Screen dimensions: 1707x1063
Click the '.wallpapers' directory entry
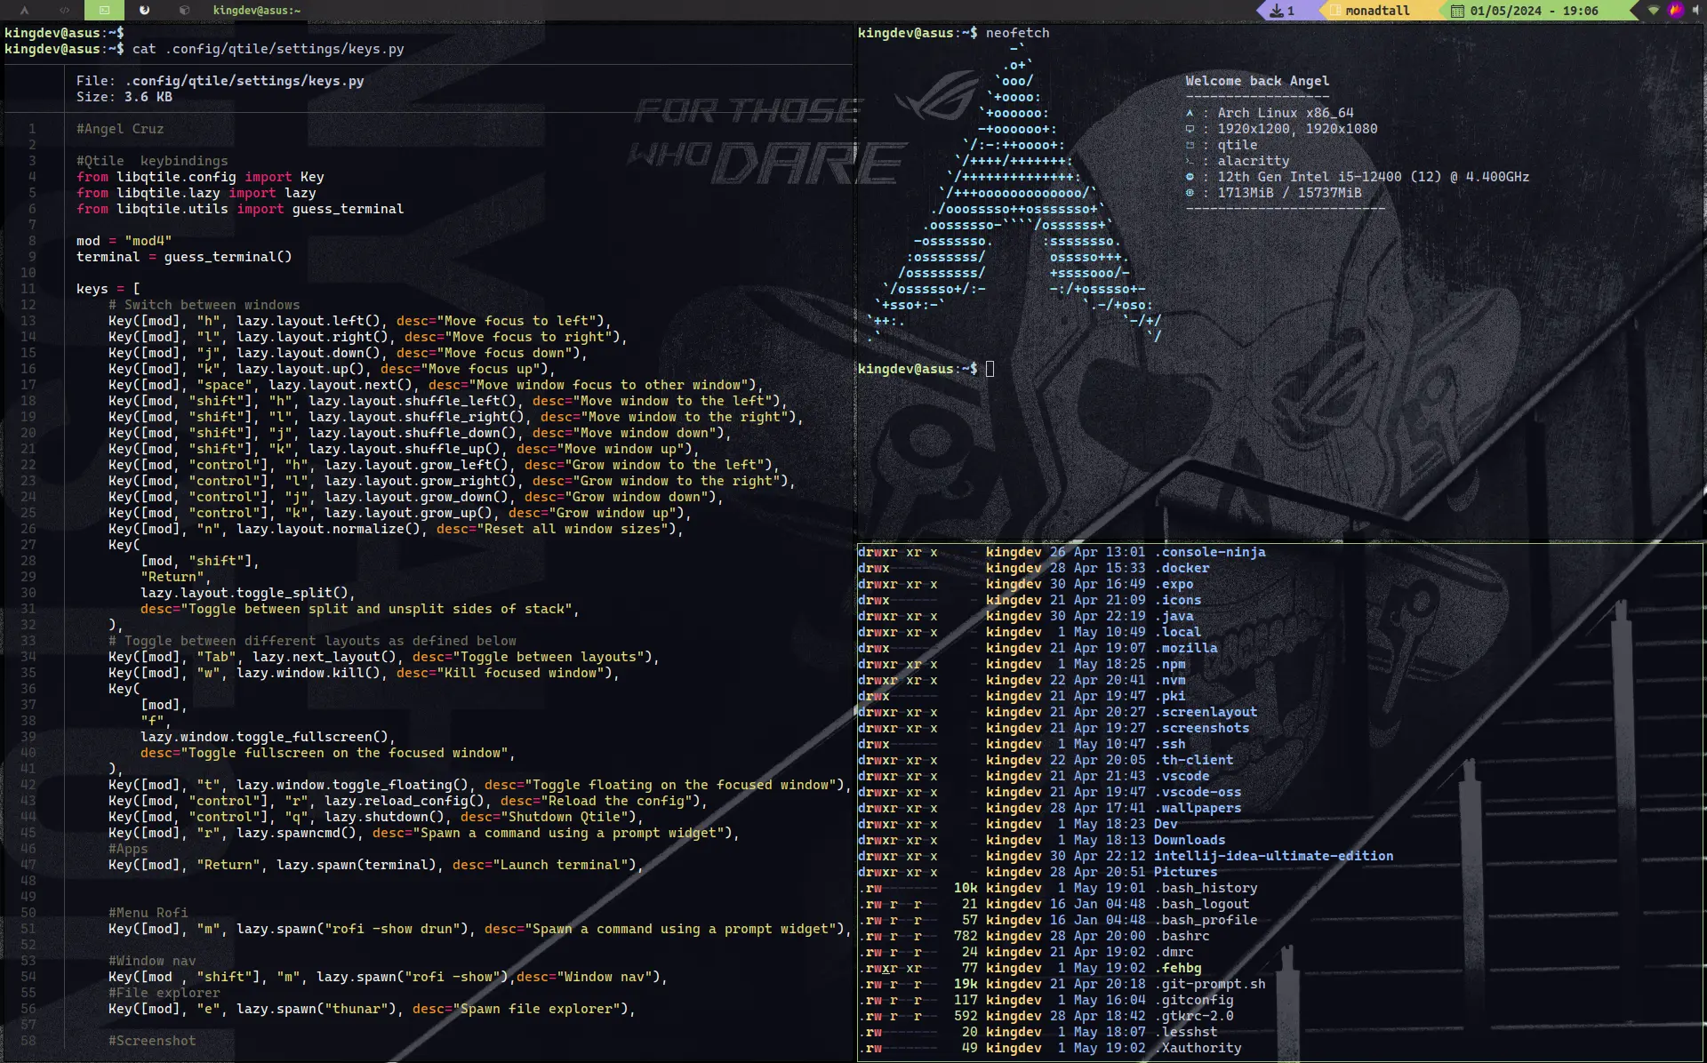point(1198,808)
